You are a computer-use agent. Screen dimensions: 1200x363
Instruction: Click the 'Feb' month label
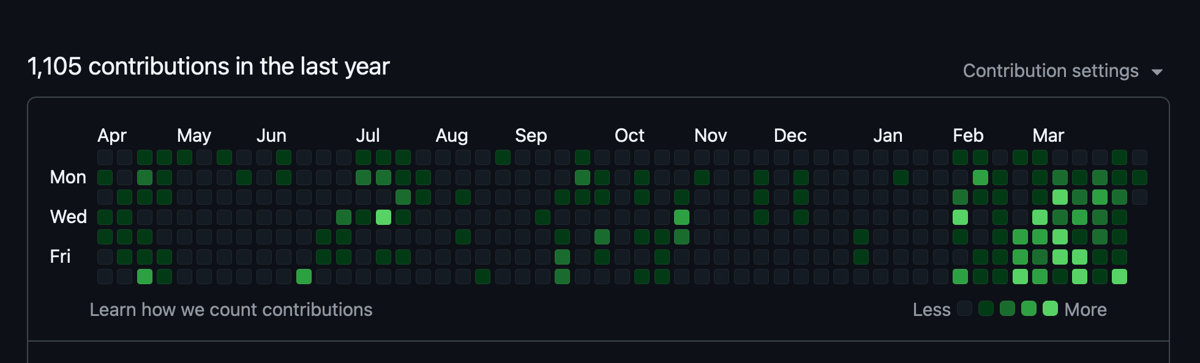tap(968, 136)
